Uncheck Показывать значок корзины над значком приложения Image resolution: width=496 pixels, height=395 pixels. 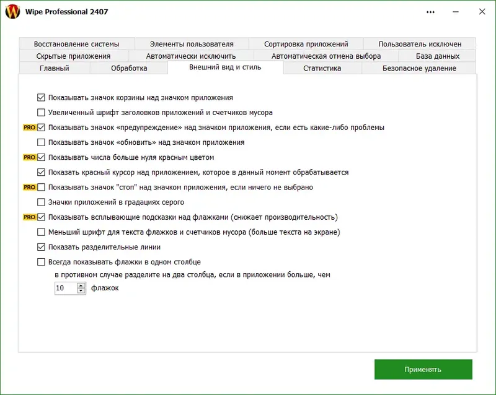click(x=41, y=97)
